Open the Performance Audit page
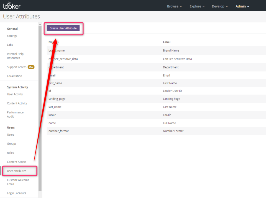This screenshot has height=198, width=266. click(x=15, y=114)
